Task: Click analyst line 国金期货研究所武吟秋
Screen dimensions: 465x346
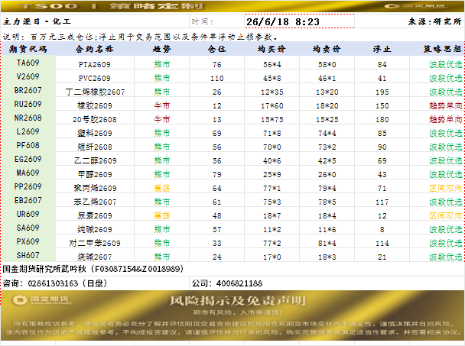Action: (x=93, y=269)
